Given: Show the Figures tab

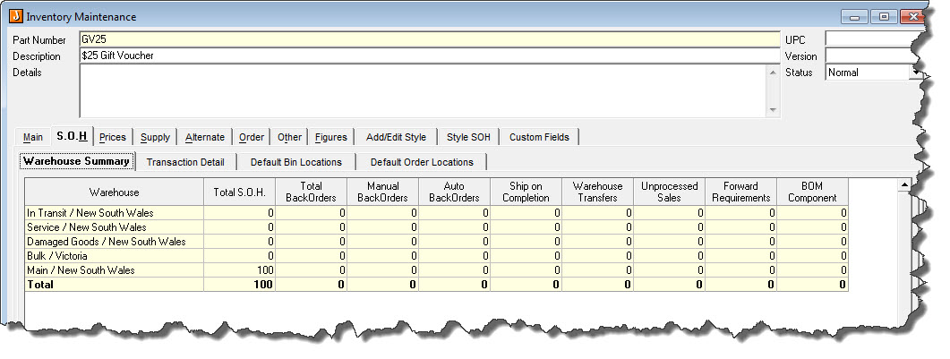Looking at the screenshot, I should (x=330, y=137).
